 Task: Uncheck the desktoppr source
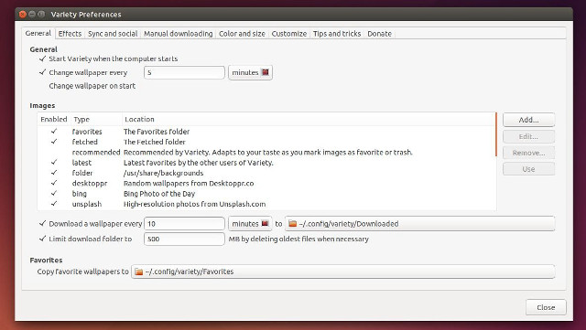pyautogui.click(x=54, y=184)
